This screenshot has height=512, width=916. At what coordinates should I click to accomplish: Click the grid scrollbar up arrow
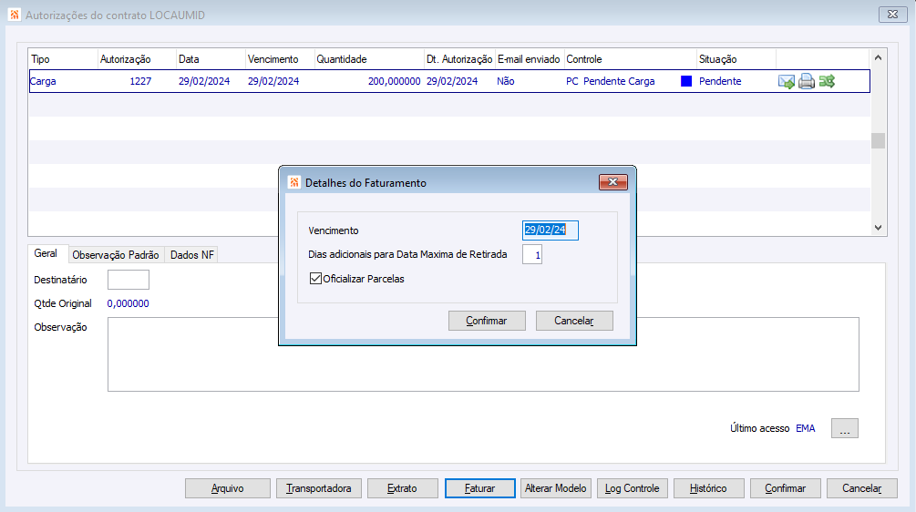(x=878, y=57)
